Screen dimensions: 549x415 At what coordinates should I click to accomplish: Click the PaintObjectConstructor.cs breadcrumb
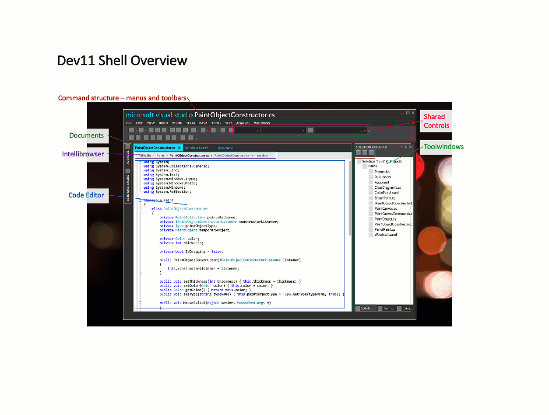pos(189,156)
